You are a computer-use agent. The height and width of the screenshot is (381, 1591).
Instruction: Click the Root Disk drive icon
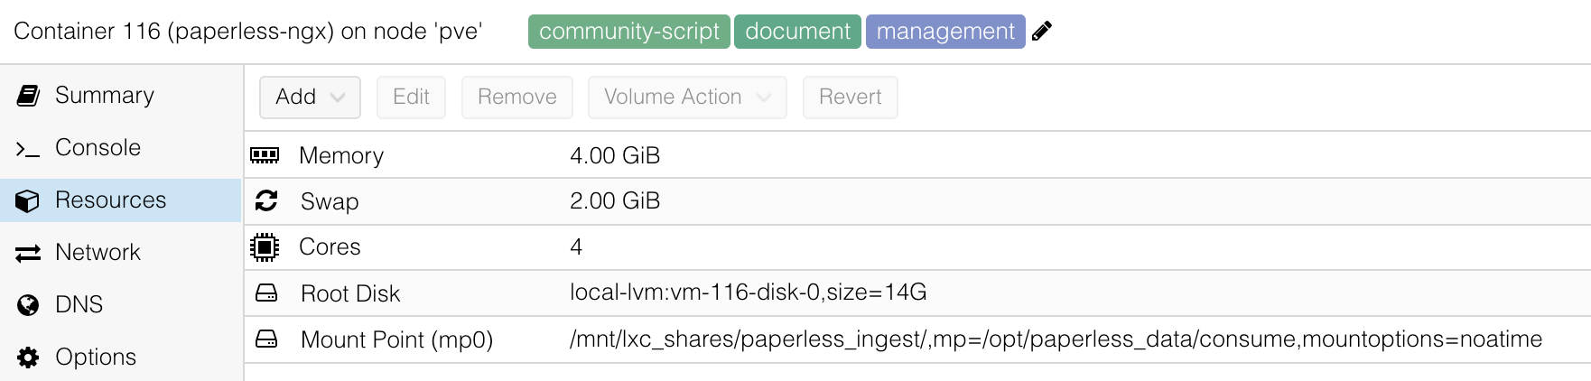point(266,293)
